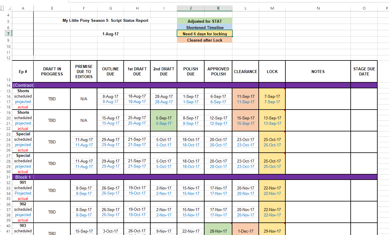389x235 pixels.
Task: Select column A header
Action: coord(23,8)
